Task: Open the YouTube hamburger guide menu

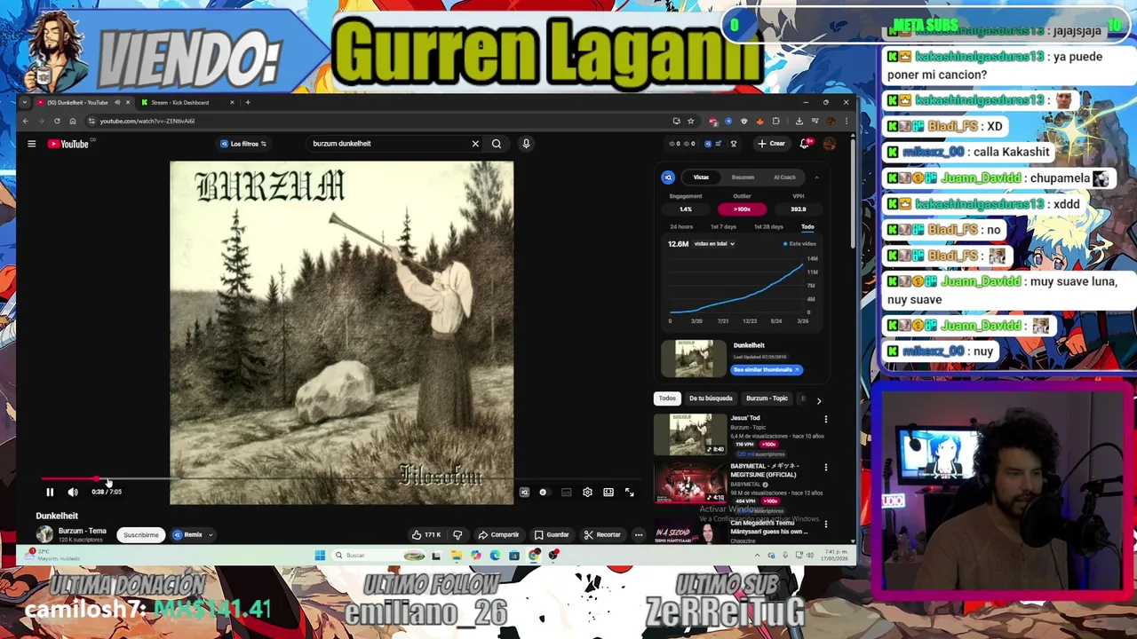Action: point(31,144)
